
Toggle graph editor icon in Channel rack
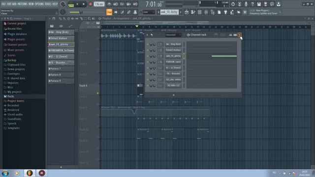pos(230,35)
